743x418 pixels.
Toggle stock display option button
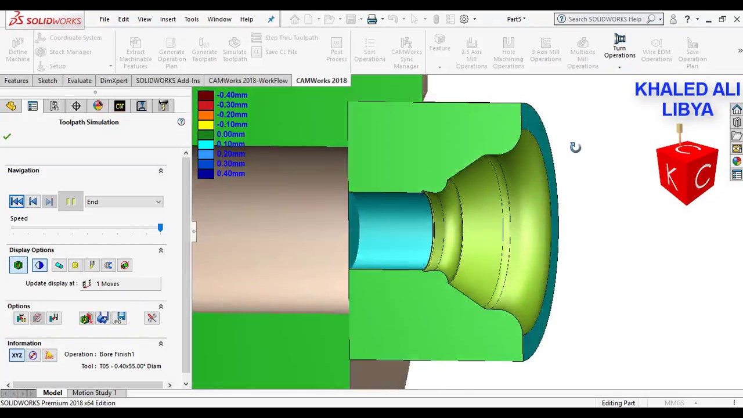pos(18,265)
